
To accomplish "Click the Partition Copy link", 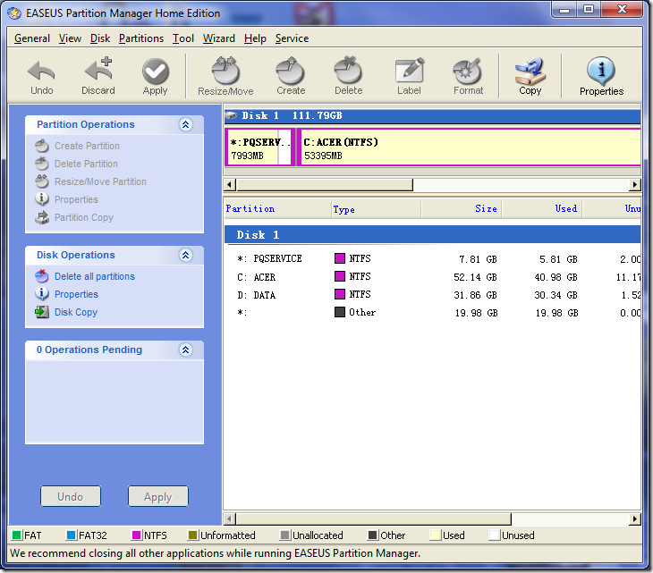I will coord(84,217).
